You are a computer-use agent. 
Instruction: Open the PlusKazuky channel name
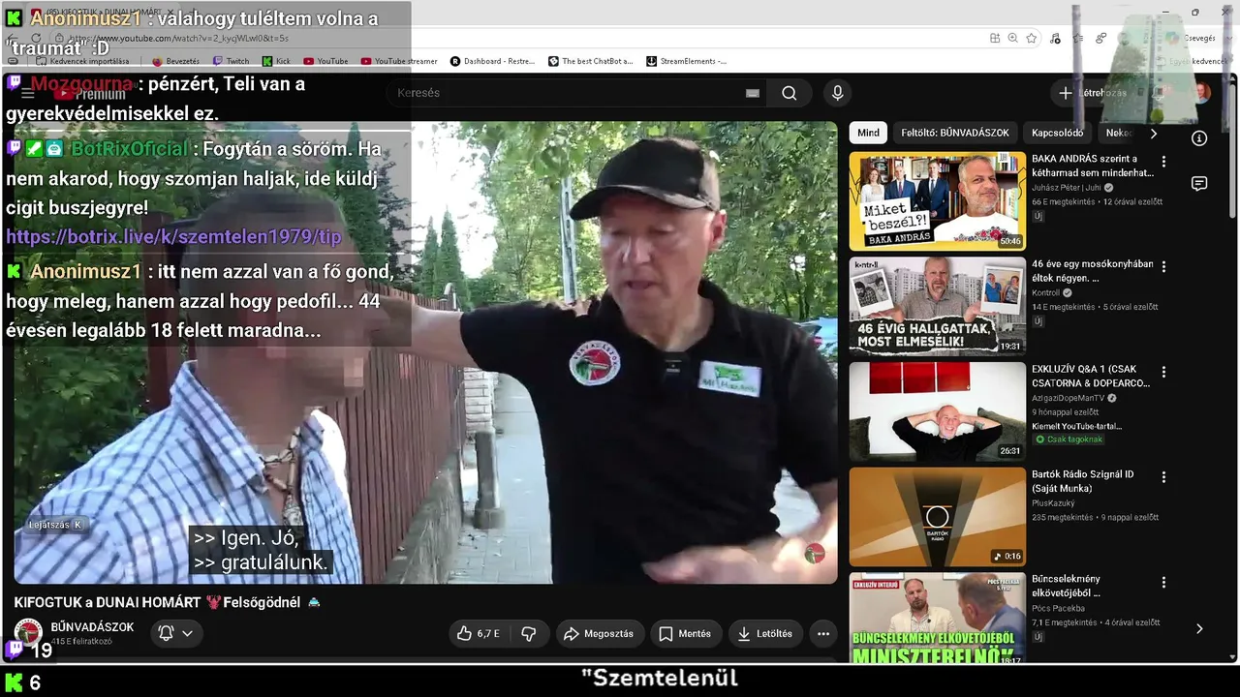1053,503
